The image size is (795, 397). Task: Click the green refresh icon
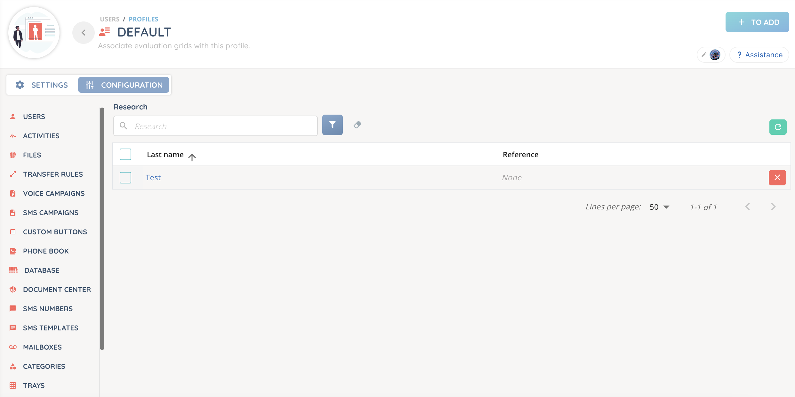click(778, 127)
